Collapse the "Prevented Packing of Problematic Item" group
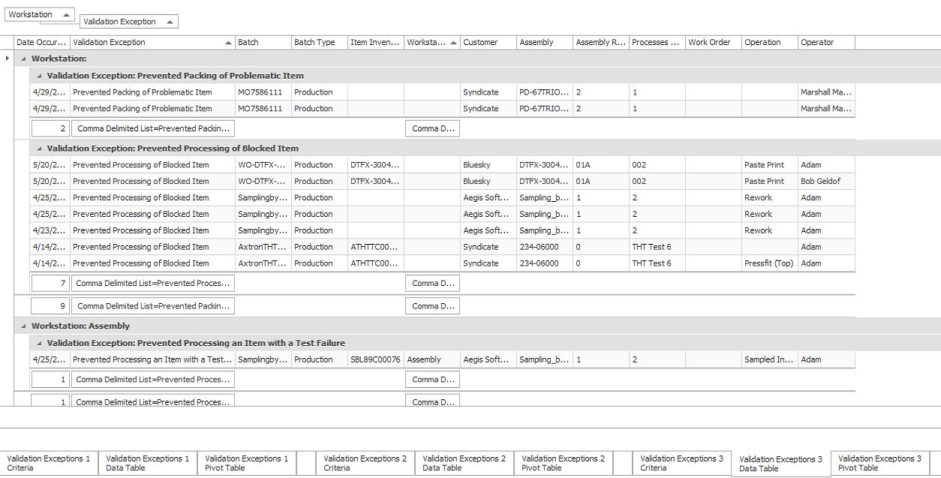The width and height of the screenshot is (941, 478). (x=39, y=75)
